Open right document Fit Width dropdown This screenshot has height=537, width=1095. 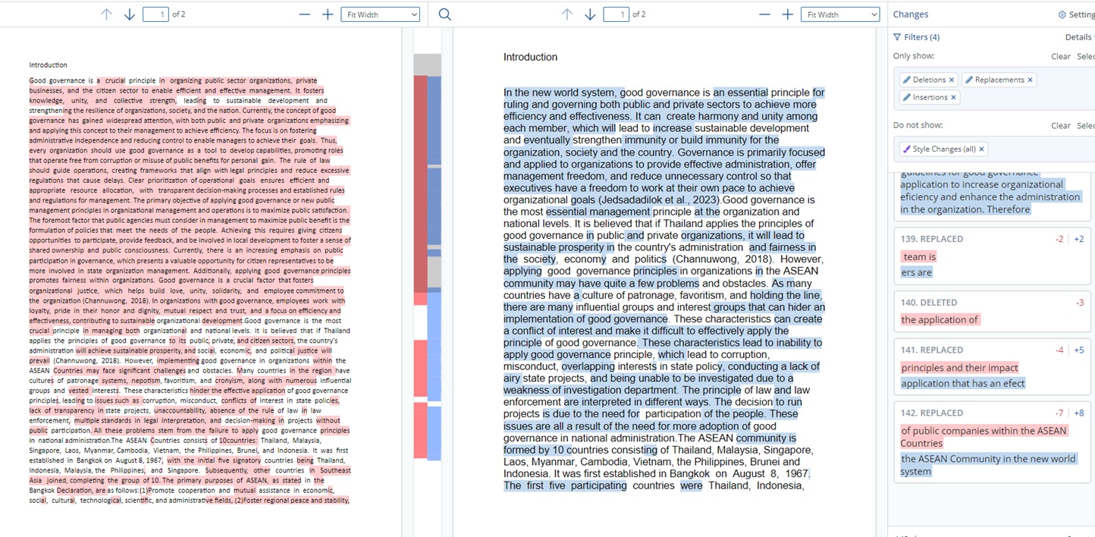point(839,14)
